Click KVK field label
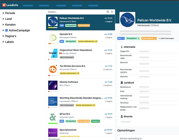The height and width of the screenshot is (140, 179). point(122,91)
